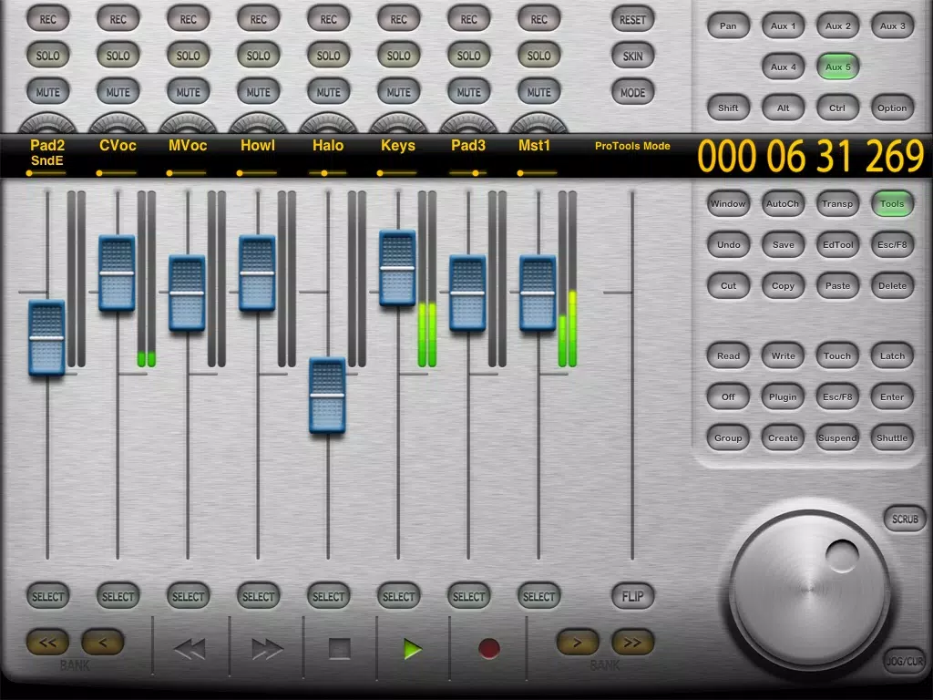
Task: Shift one channel left with < button
Action: 102,643
